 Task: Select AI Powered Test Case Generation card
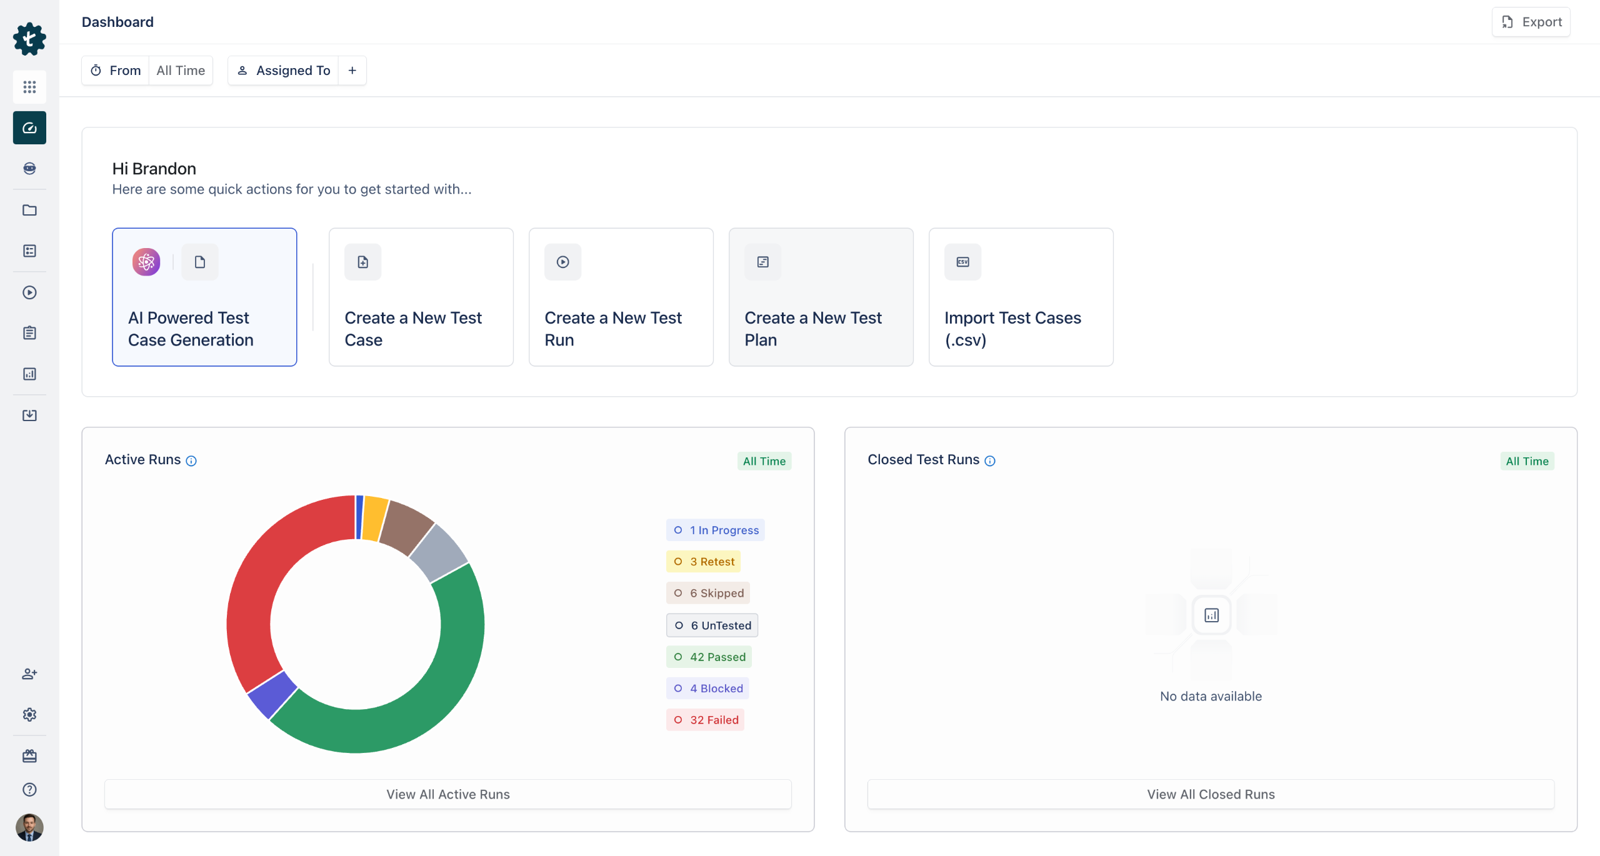(x=204, y=297)
